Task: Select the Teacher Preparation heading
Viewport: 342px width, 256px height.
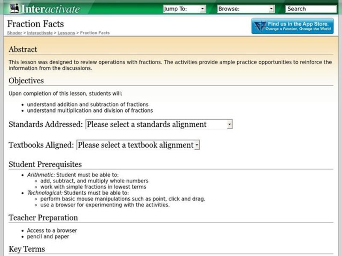Action: coord(43,218)
